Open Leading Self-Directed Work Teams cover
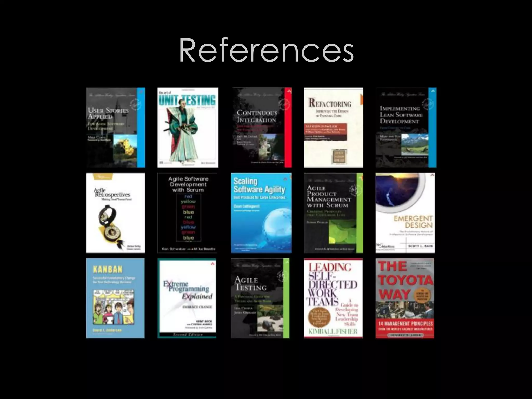 point(333,298)
